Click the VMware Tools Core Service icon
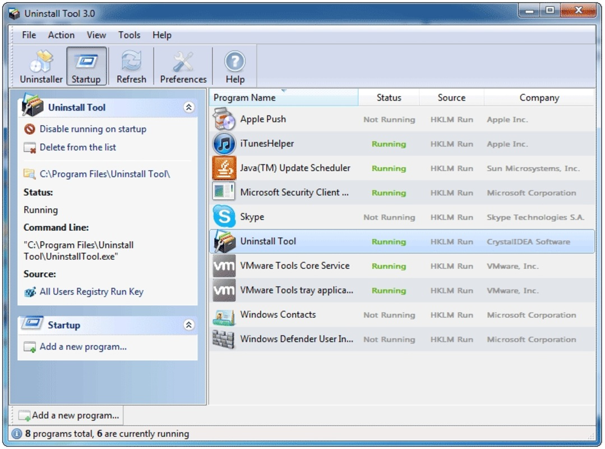The width and height of the screenshot is (605, 449). [x=223, y=265]
